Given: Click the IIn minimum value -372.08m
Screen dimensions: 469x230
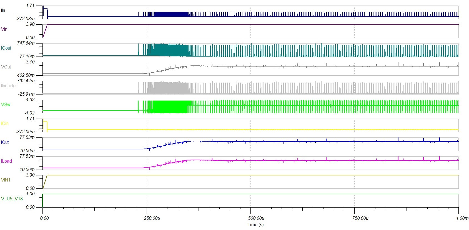Looking at the screenshot, I should pos(26,19).
